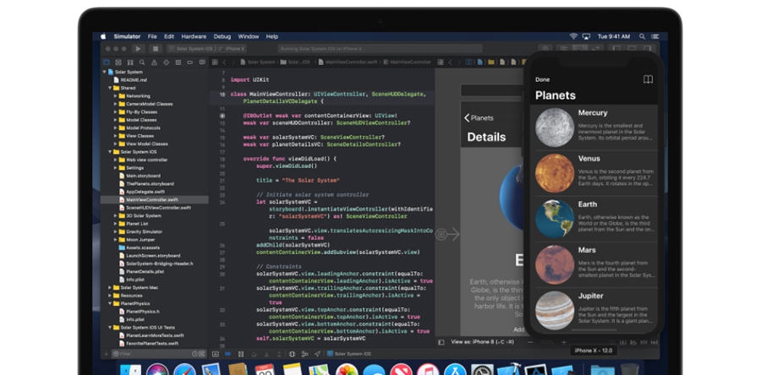Toggle breakpoints activation in debug bar
The image size is (761, 375).
pos(227,354)
